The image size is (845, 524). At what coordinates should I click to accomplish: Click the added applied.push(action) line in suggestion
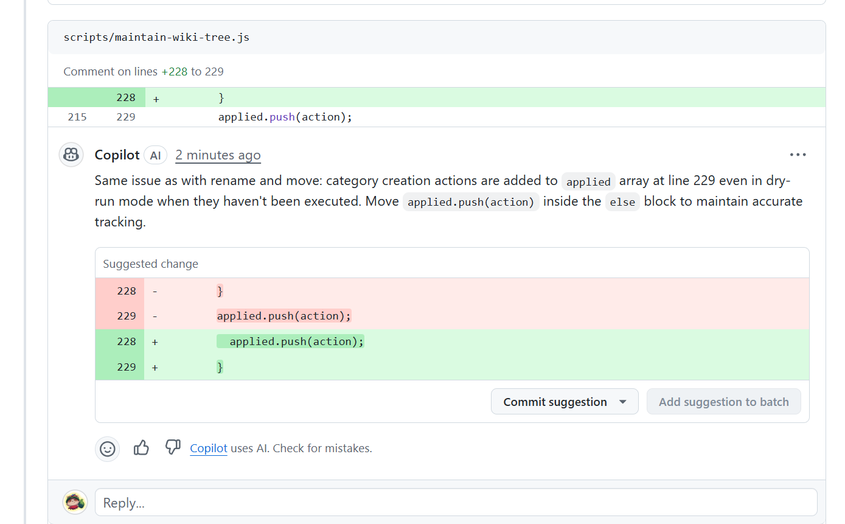click(290, 341)
